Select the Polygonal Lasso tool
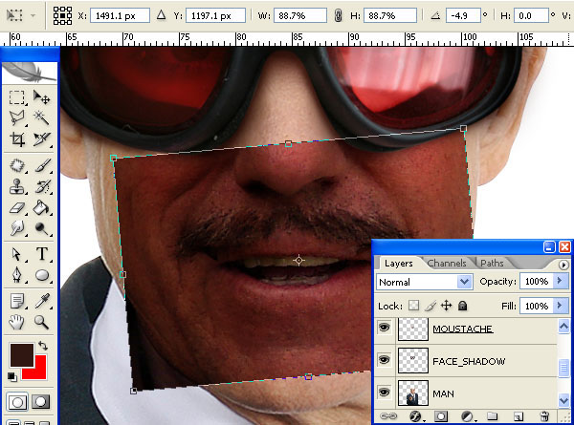The width and height of the screenshot is (574, 425). (x=17, y=118)
